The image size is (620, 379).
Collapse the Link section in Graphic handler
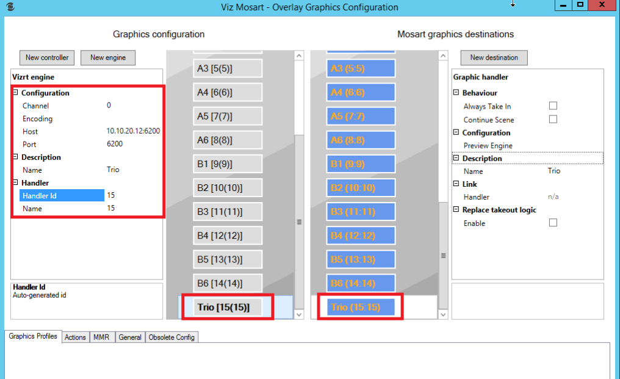click(x=456, y=184)
